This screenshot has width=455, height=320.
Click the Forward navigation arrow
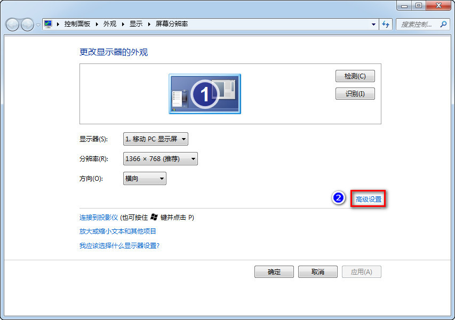(28, 25)
